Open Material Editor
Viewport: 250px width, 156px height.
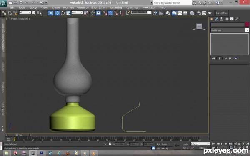[192, 13]
